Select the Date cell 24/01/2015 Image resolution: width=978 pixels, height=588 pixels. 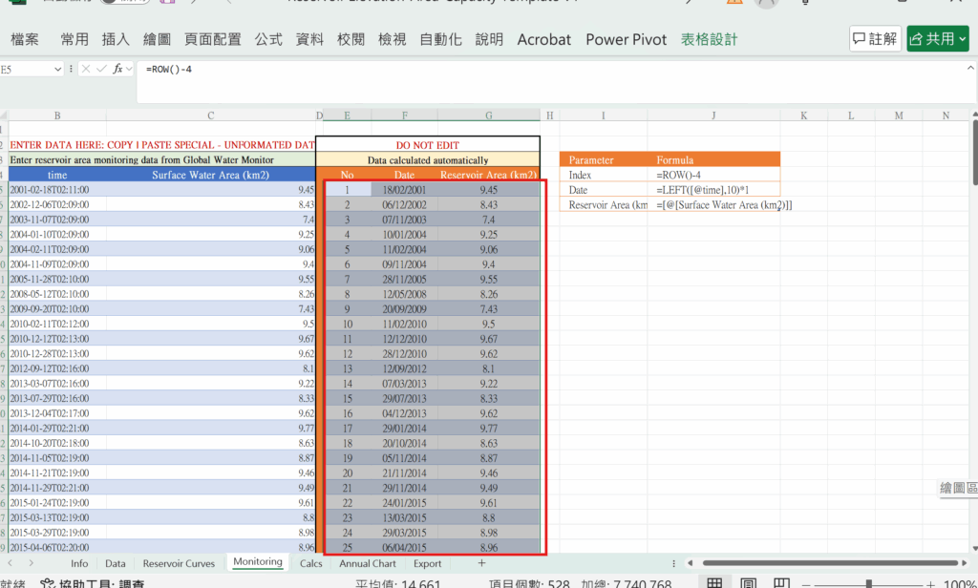(404, 503)
